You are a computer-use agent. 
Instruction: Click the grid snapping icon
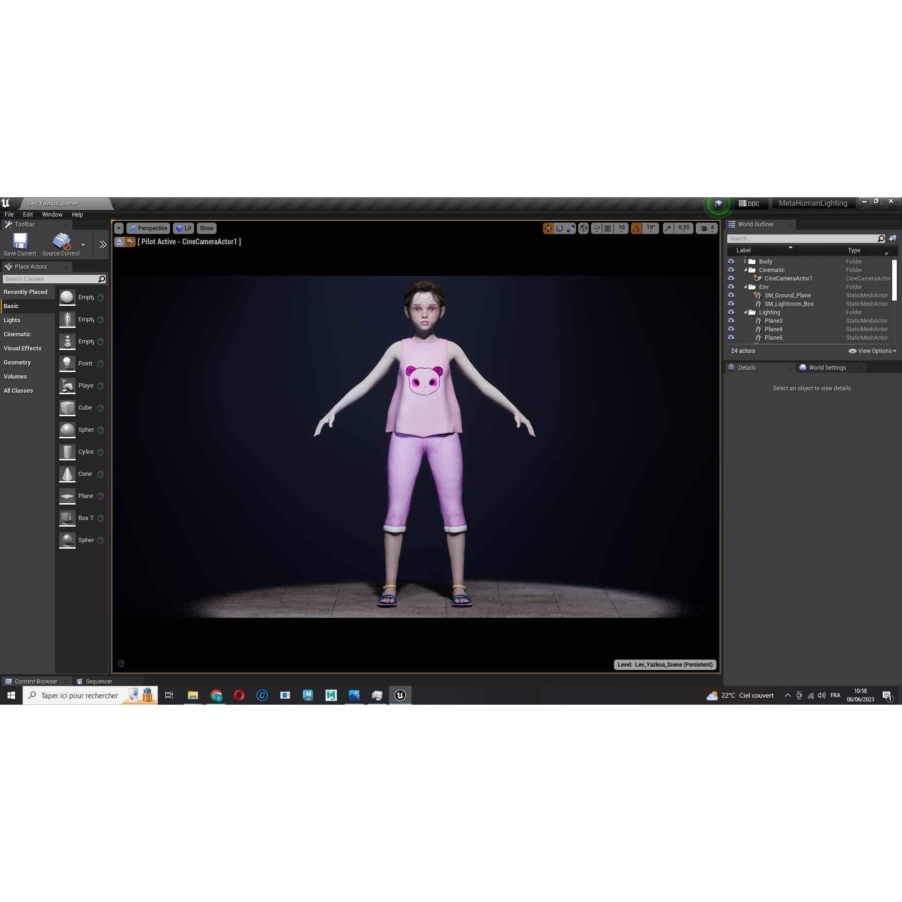(x=608, y=228)
